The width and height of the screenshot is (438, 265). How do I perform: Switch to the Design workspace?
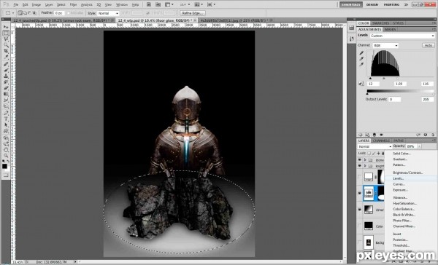(x=372, y=4)
